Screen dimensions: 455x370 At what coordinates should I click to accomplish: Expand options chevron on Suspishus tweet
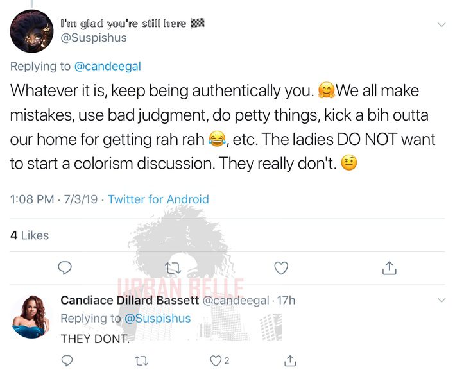(442, 24)
